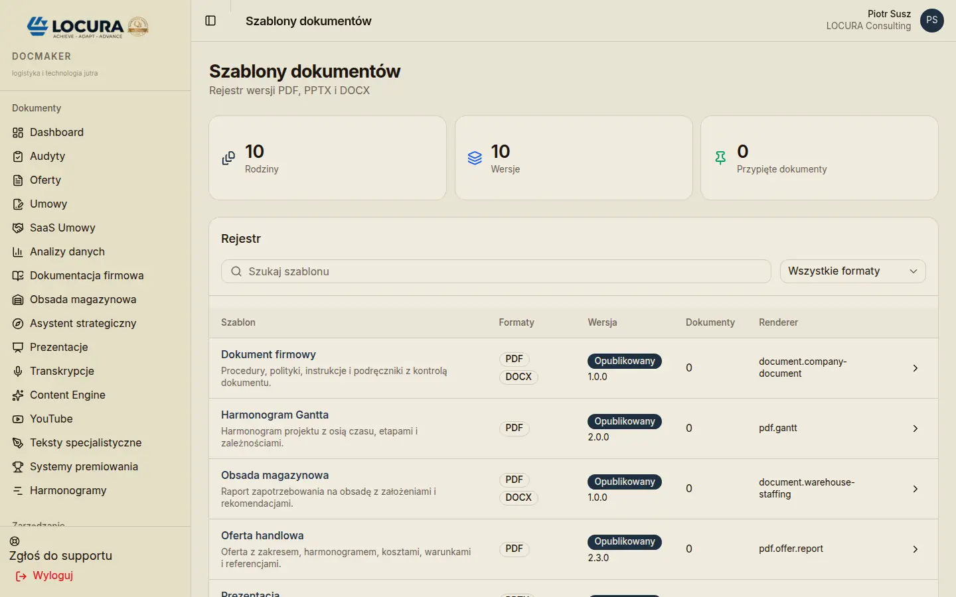
Task: Click the YouTube play icon
Action: pos(18,419)
